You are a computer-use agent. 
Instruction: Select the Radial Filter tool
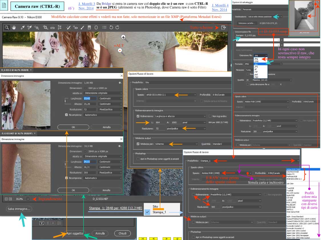click(x=96, y=27)
